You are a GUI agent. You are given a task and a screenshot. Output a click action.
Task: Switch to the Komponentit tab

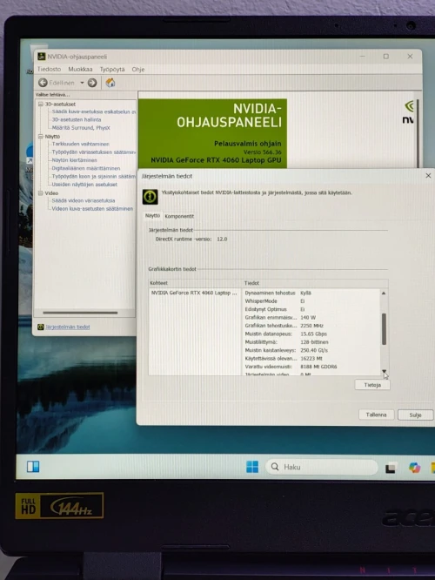(x=179, y=216)
